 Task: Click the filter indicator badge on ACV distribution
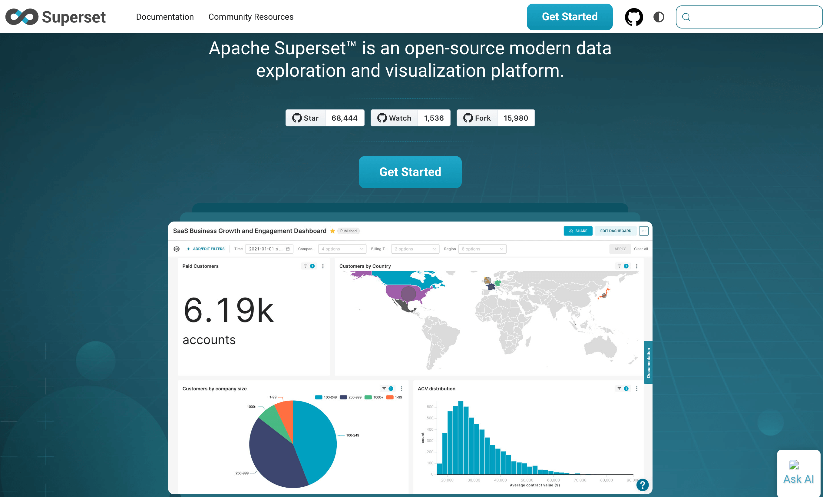pyautogui.click(x=626, y=389)
